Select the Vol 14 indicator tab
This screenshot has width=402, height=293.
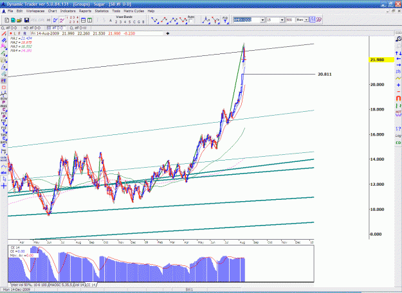tap(79, 285)
